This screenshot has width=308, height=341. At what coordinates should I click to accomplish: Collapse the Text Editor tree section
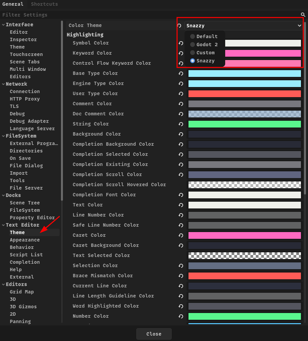3,225
